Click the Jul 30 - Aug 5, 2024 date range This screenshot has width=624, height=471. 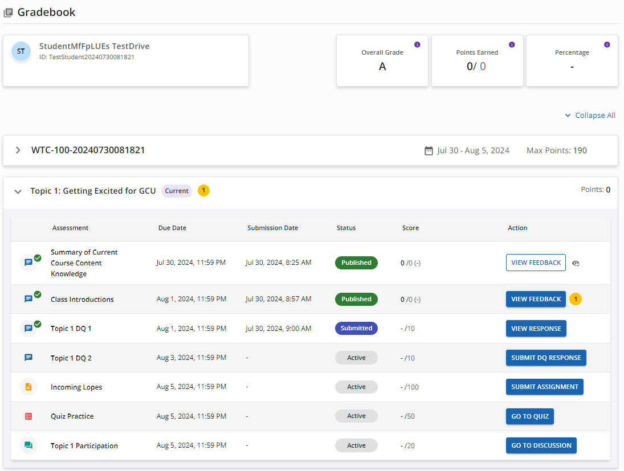473,150
